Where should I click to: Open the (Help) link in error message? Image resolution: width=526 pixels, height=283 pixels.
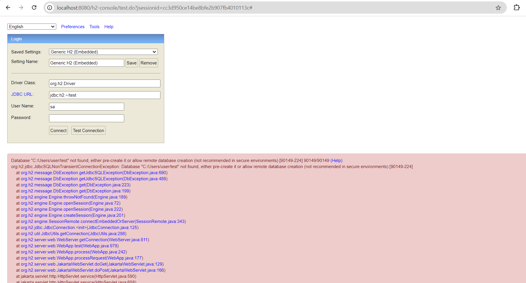[336, 161]
